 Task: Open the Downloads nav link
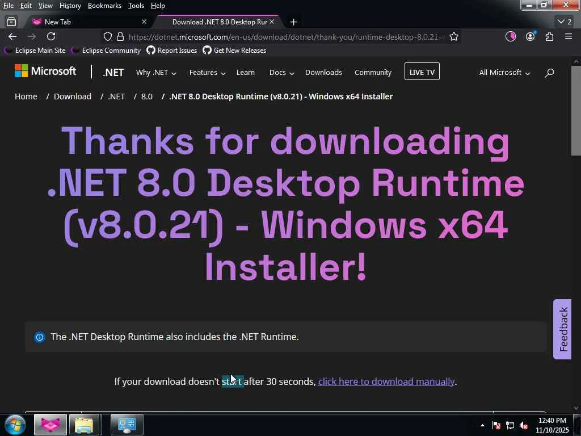coord(323,73)
